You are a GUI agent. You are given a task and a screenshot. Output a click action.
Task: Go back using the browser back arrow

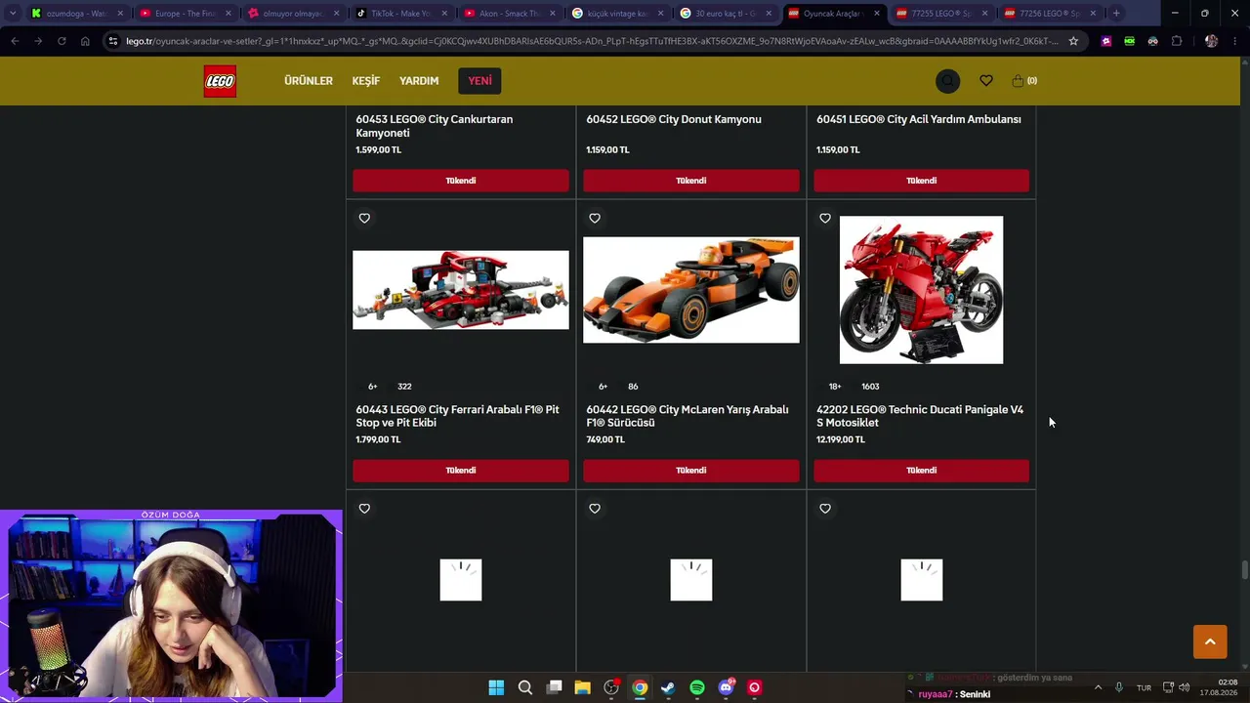15,41
